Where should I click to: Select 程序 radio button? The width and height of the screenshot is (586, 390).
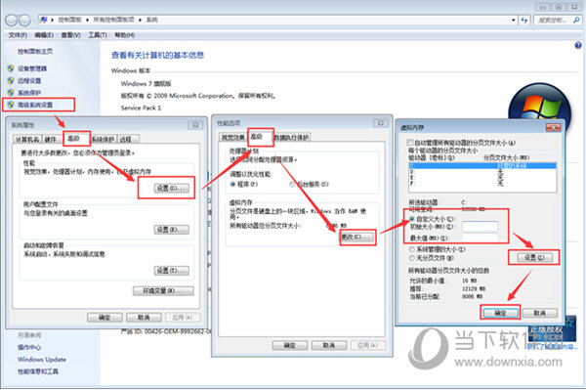pyautogui.click(x=232, y=184)
